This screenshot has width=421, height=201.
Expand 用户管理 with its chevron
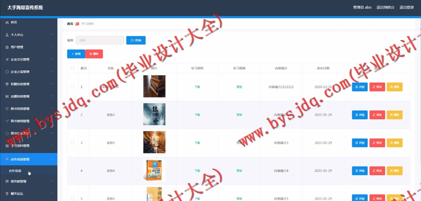click(51, 47)
